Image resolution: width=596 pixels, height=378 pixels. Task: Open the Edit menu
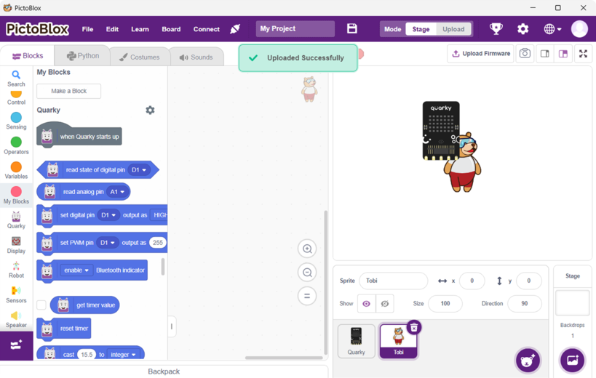pyautogui.click(x=112, y=29)
